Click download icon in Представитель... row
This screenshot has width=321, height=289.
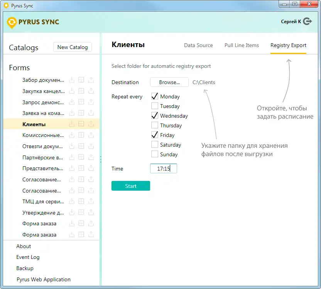coord(72,168)
